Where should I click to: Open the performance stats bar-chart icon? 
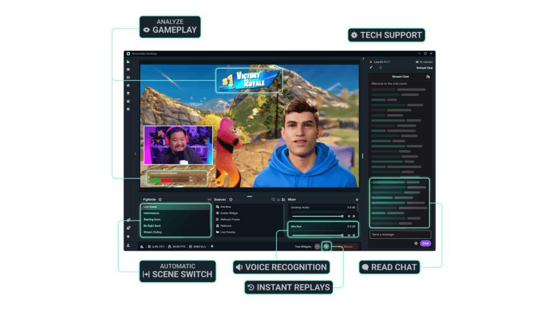click(142, 247)
